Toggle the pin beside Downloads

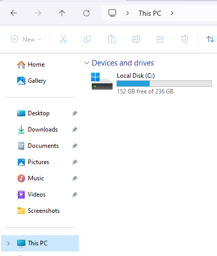tap(75, 130)
